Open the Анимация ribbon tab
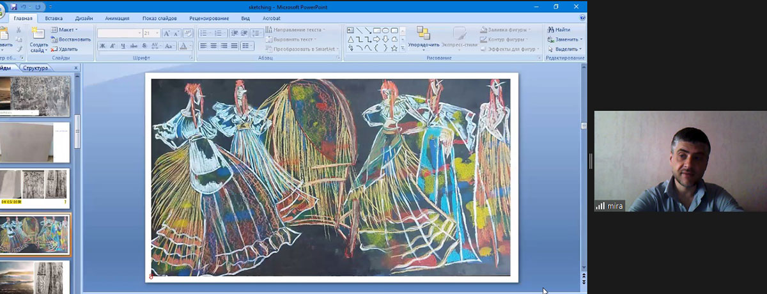 [117, 19]
